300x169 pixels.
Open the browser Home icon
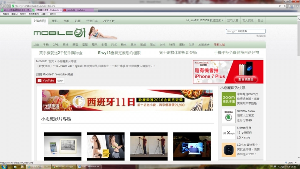(290, 6)
